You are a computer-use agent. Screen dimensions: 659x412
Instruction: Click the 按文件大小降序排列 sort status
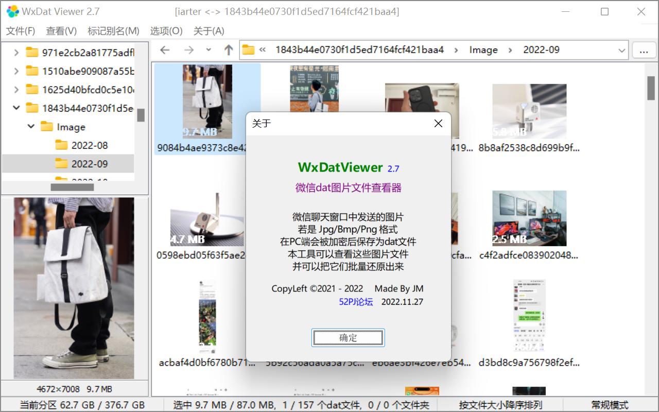click(500, 405)
